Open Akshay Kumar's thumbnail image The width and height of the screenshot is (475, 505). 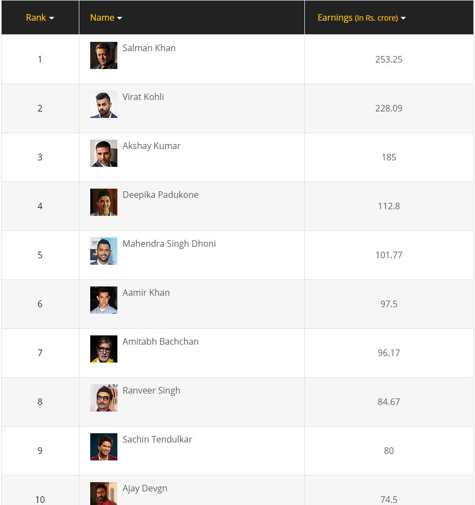pos(104,153)
